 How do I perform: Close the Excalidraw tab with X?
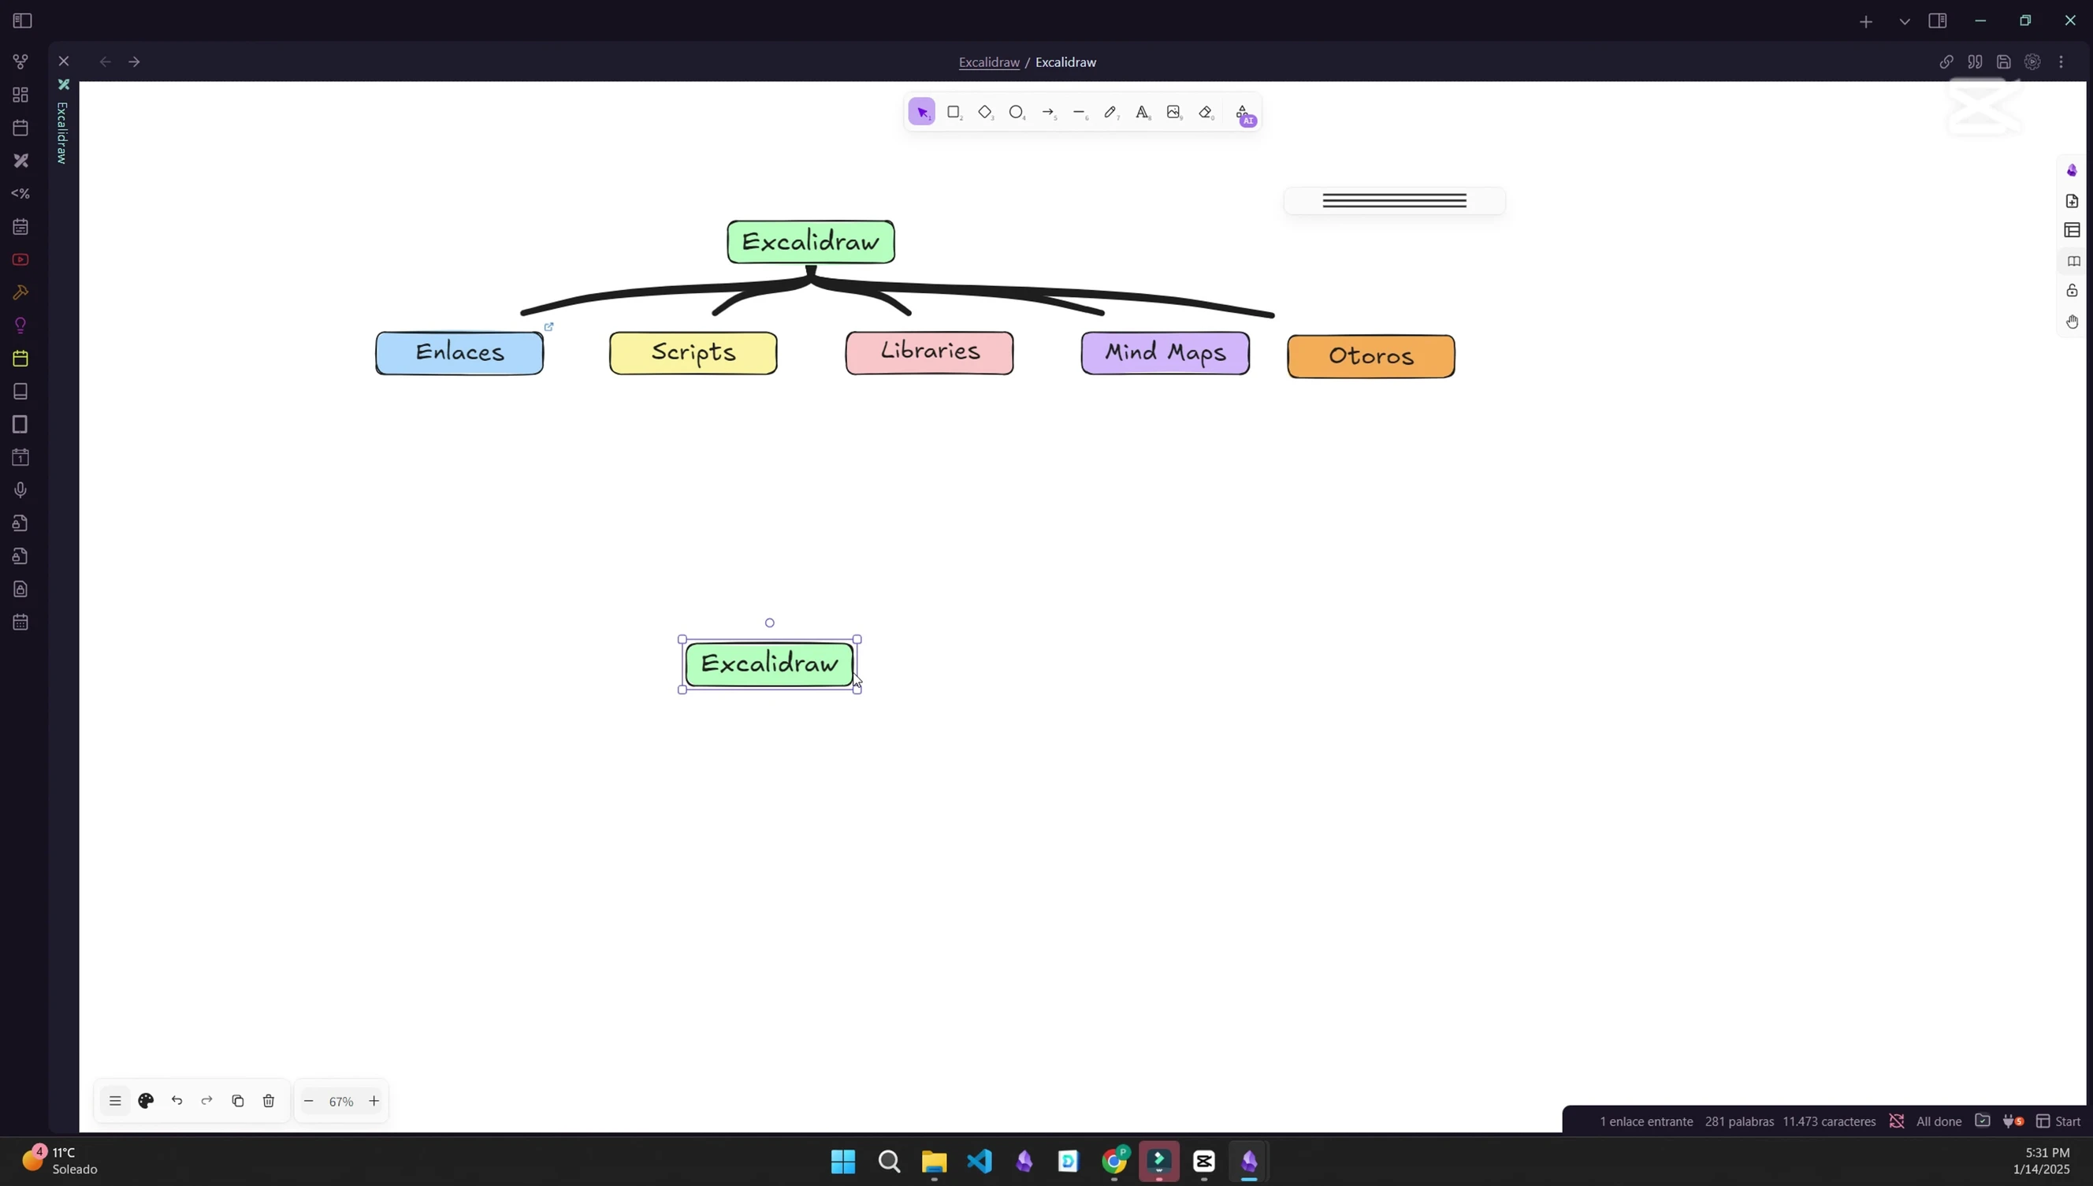coord(65,62)
